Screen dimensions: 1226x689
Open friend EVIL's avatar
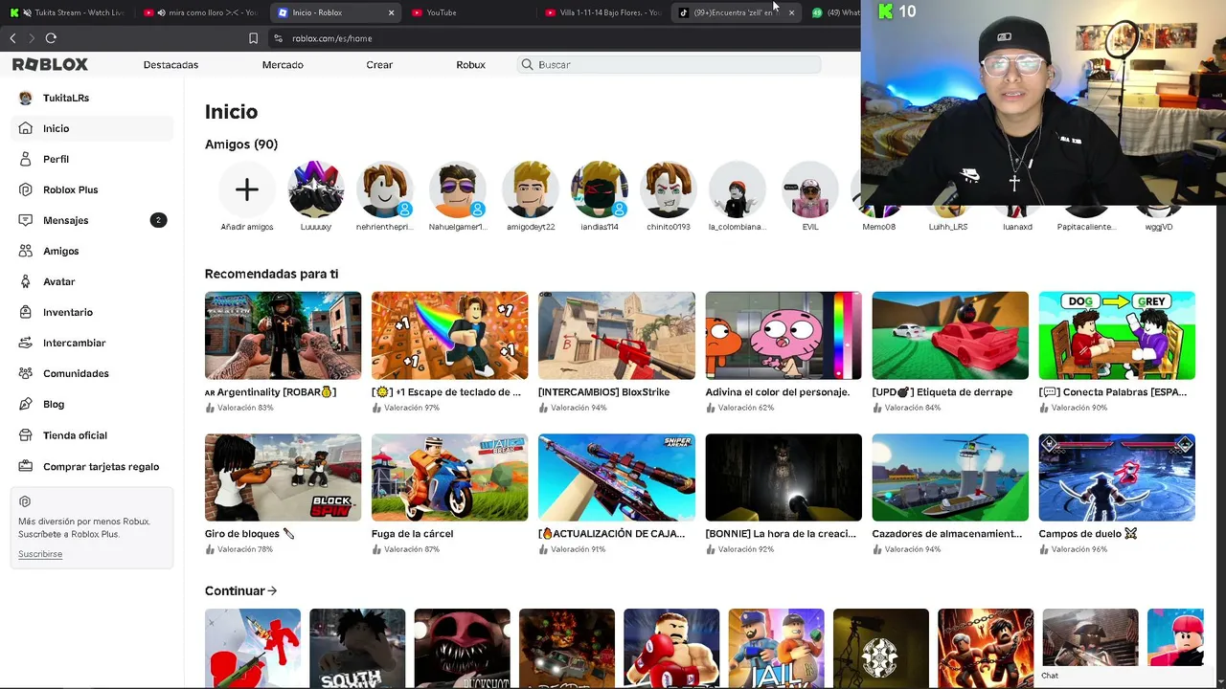pyautogui.click(x=810, y=189)
